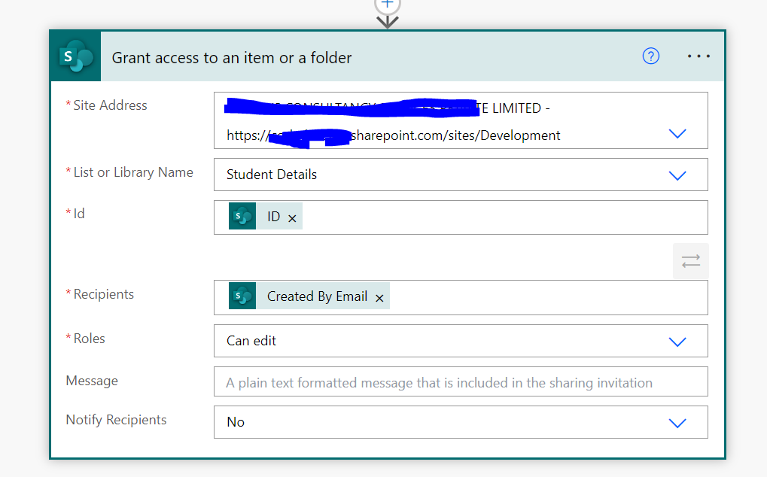Click SharePoint icon on Created By Email token

[x=242, y=296]
